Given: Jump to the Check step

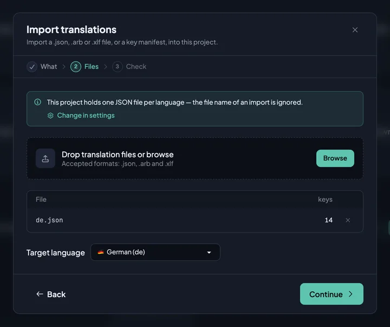Looking at the screenshot, I should pos(129,67).
